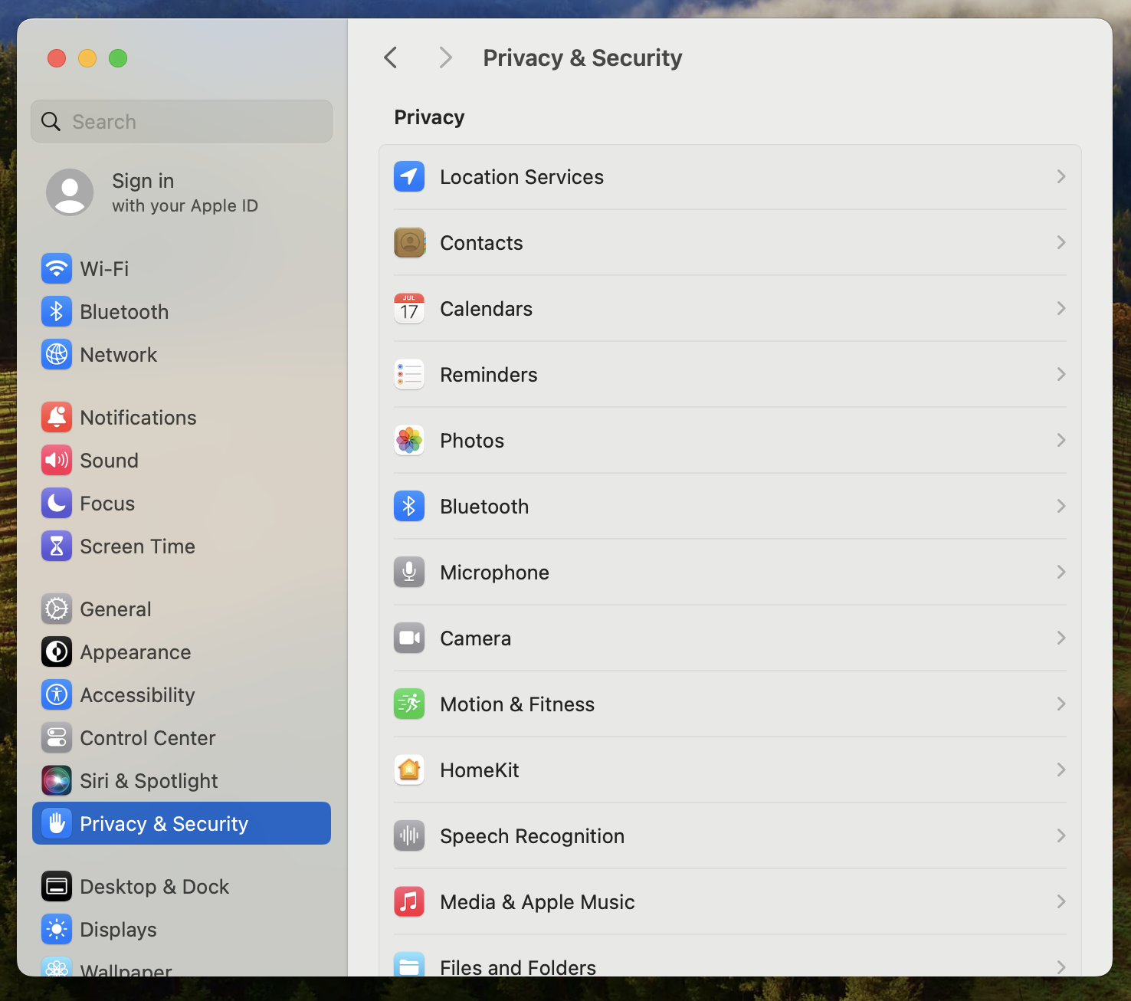Image resolution: width=1131 pixels, height=1001 pixels.
Task: Open Files and Folders row
Action: pos(730,957)
